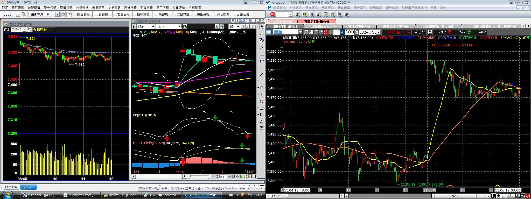Open stock lookup beside code 0605
531x199 pixels.
pyautogui.click(x=24, y=14)
